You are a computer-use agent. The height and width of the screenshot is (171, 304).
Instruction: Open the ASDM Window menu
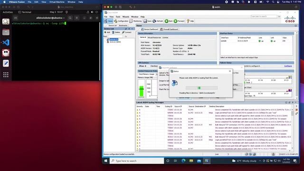click(x=134, y=17)
